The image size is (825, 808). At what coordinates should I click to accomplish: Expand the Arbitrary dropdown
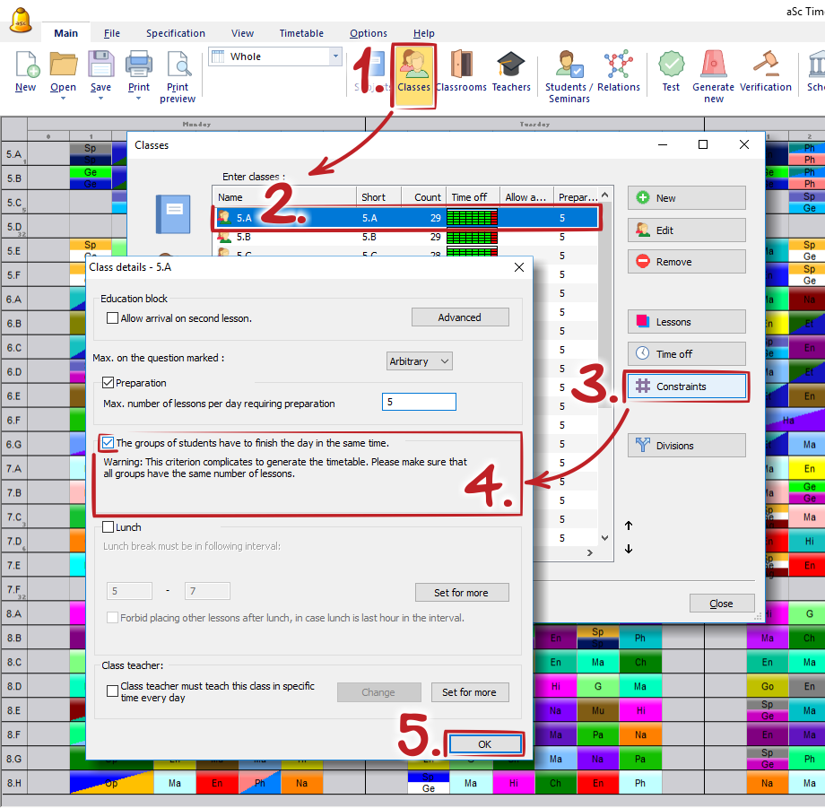pos(419,361)
